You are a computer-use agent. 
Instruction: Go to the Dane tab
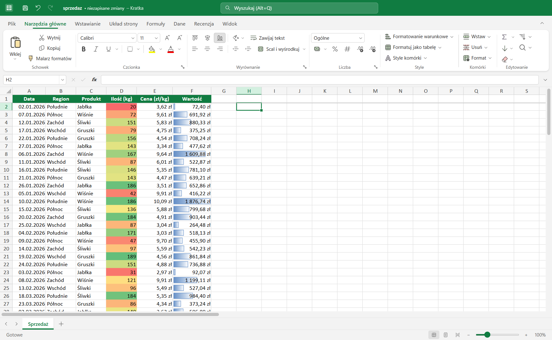pos(179,24)
